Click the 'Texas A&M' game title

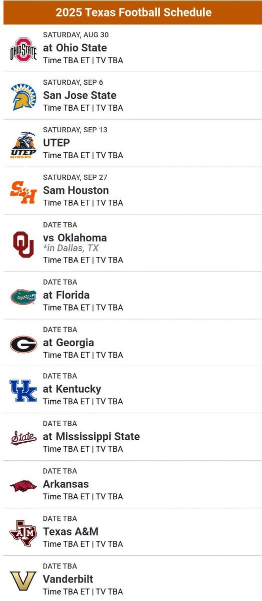[x=70, y=531]
